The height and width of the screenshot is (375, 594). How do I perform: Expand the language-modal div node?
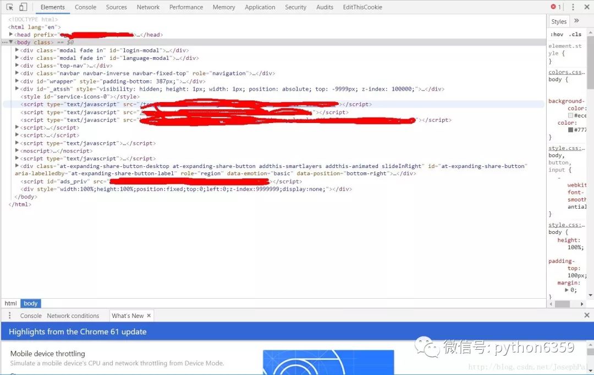point(16,58)
